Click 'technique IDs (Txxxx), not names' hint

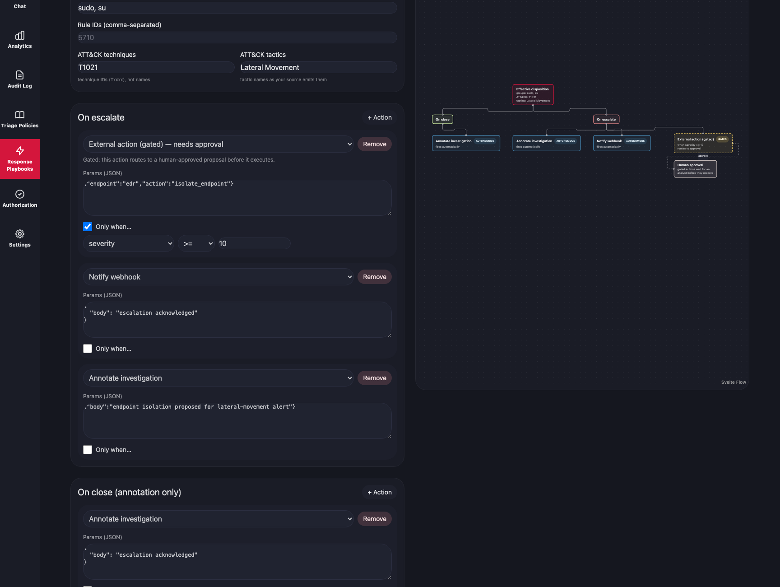pos(114,79)
